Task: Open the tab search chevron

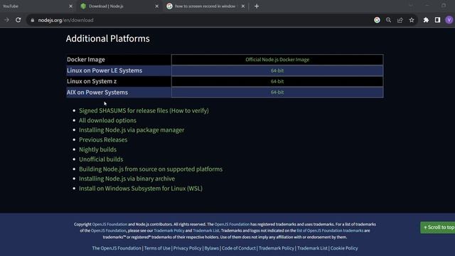Action: pos(411,6)
